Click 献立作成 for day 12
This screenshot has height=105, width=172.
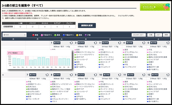(x=155, y=75)
